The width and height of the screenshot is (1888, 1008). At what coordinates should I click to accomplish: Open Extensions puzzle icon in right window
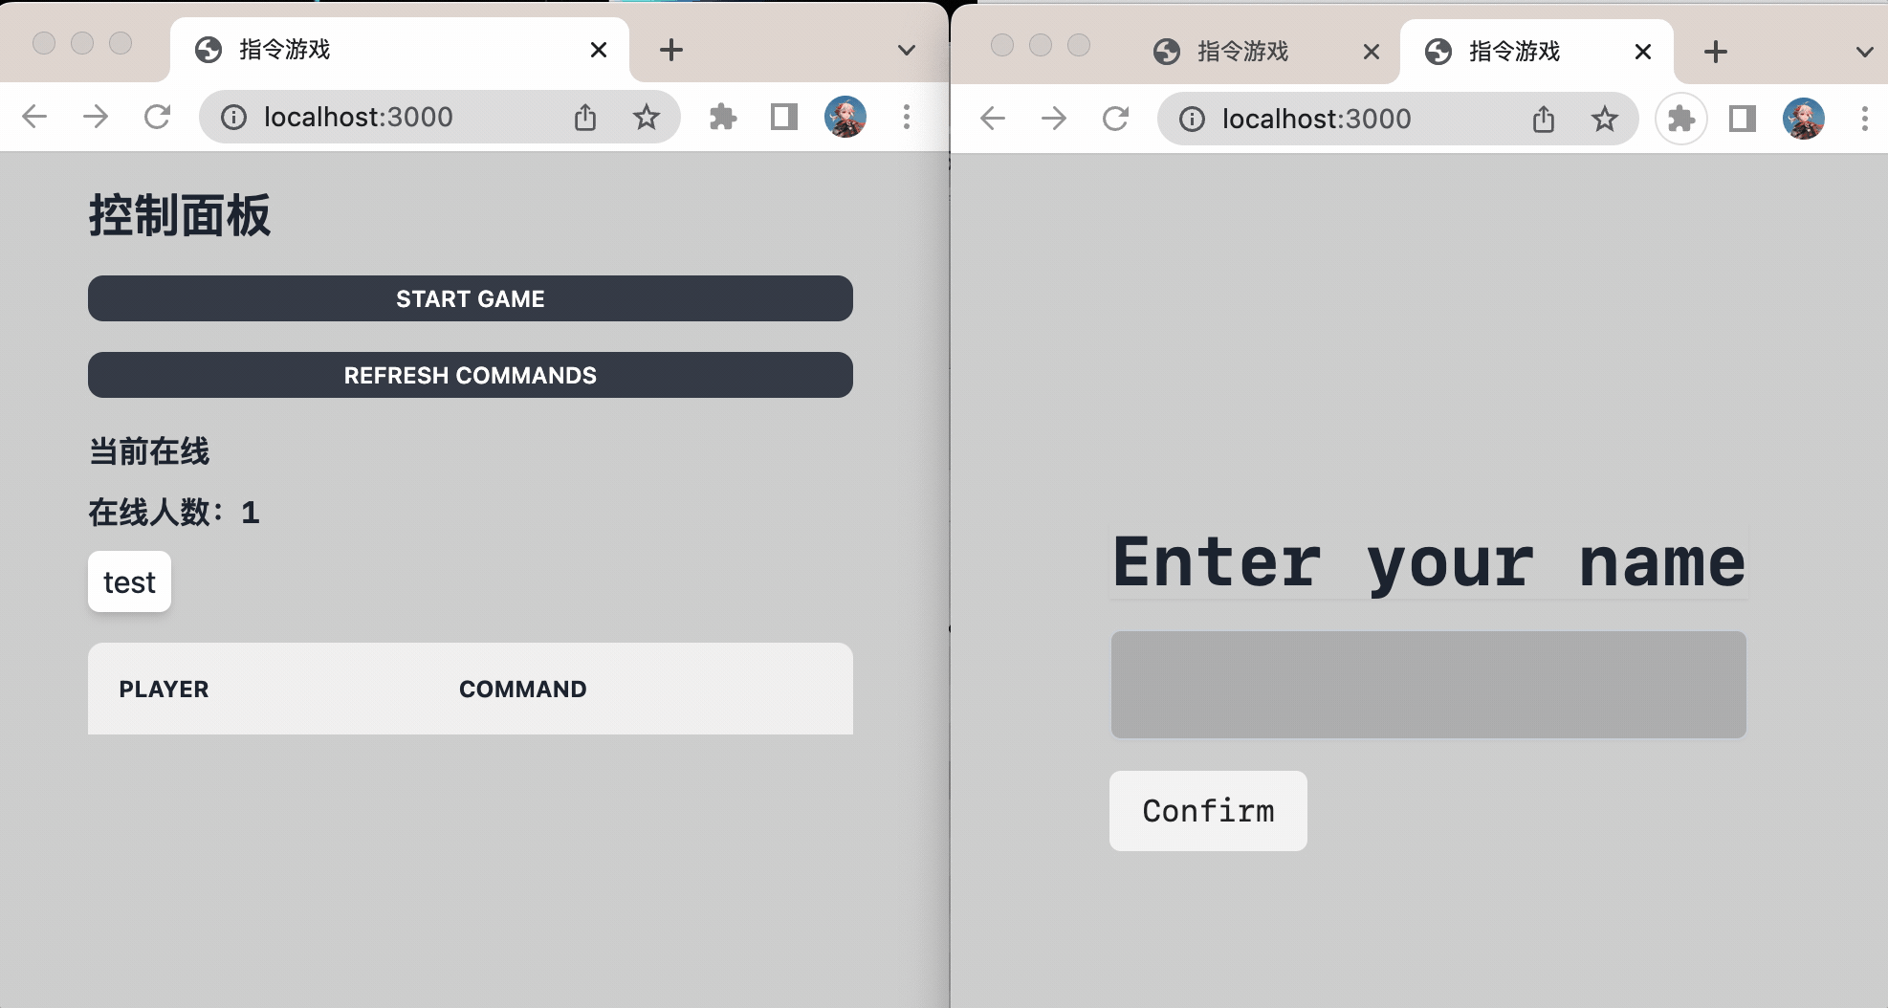click(x=1680, y=119)
